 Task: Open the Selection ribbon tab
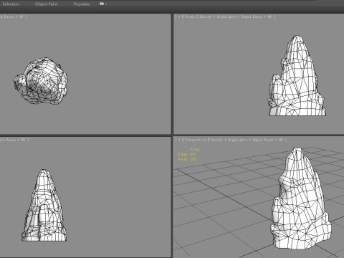[x=11, y=4]
